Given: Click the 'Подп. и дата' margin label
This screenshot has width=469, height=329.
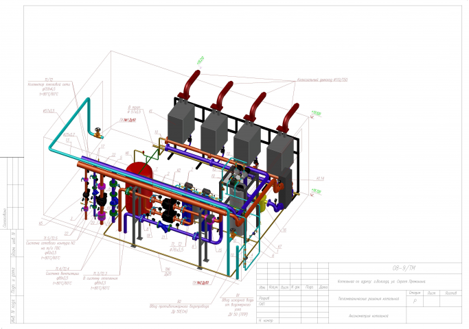Looking at the screenshot, I should [x=14, y=280].
